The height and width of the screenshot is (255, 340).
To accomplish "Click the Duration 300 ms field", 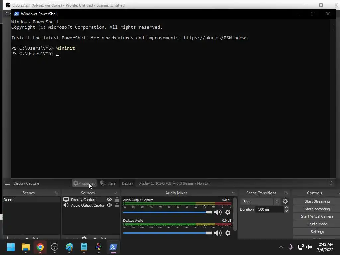I will (269, 209).
